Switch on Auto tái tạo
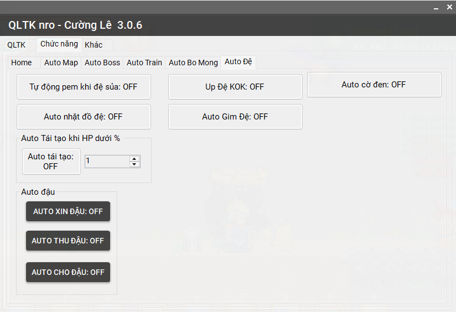Image resolution: width=456 pixels, height=312 pixels. [51, 162]
